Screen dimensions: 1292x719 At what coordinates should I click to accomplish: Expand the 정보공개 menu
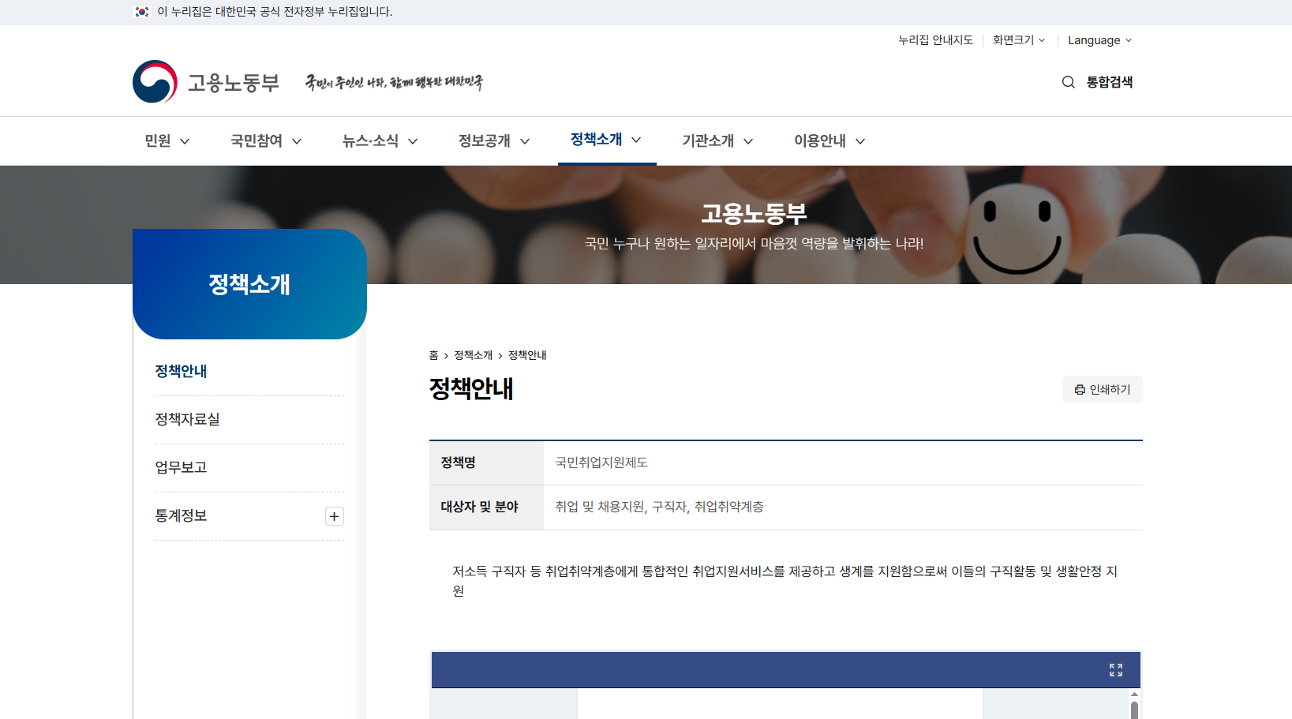click(x=493, y=141)
